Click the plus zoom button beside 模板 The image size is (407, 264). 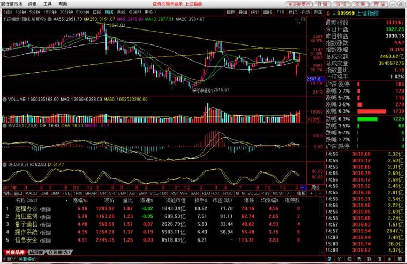[311, 193]
